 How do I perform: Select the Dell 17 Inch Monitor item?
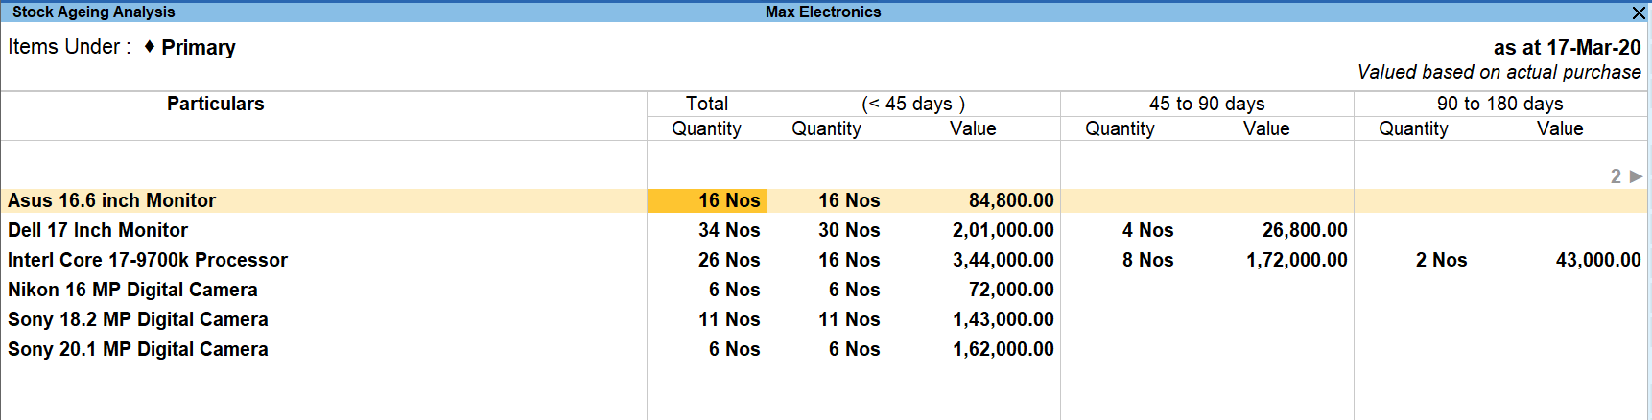(x=98, y=230)
